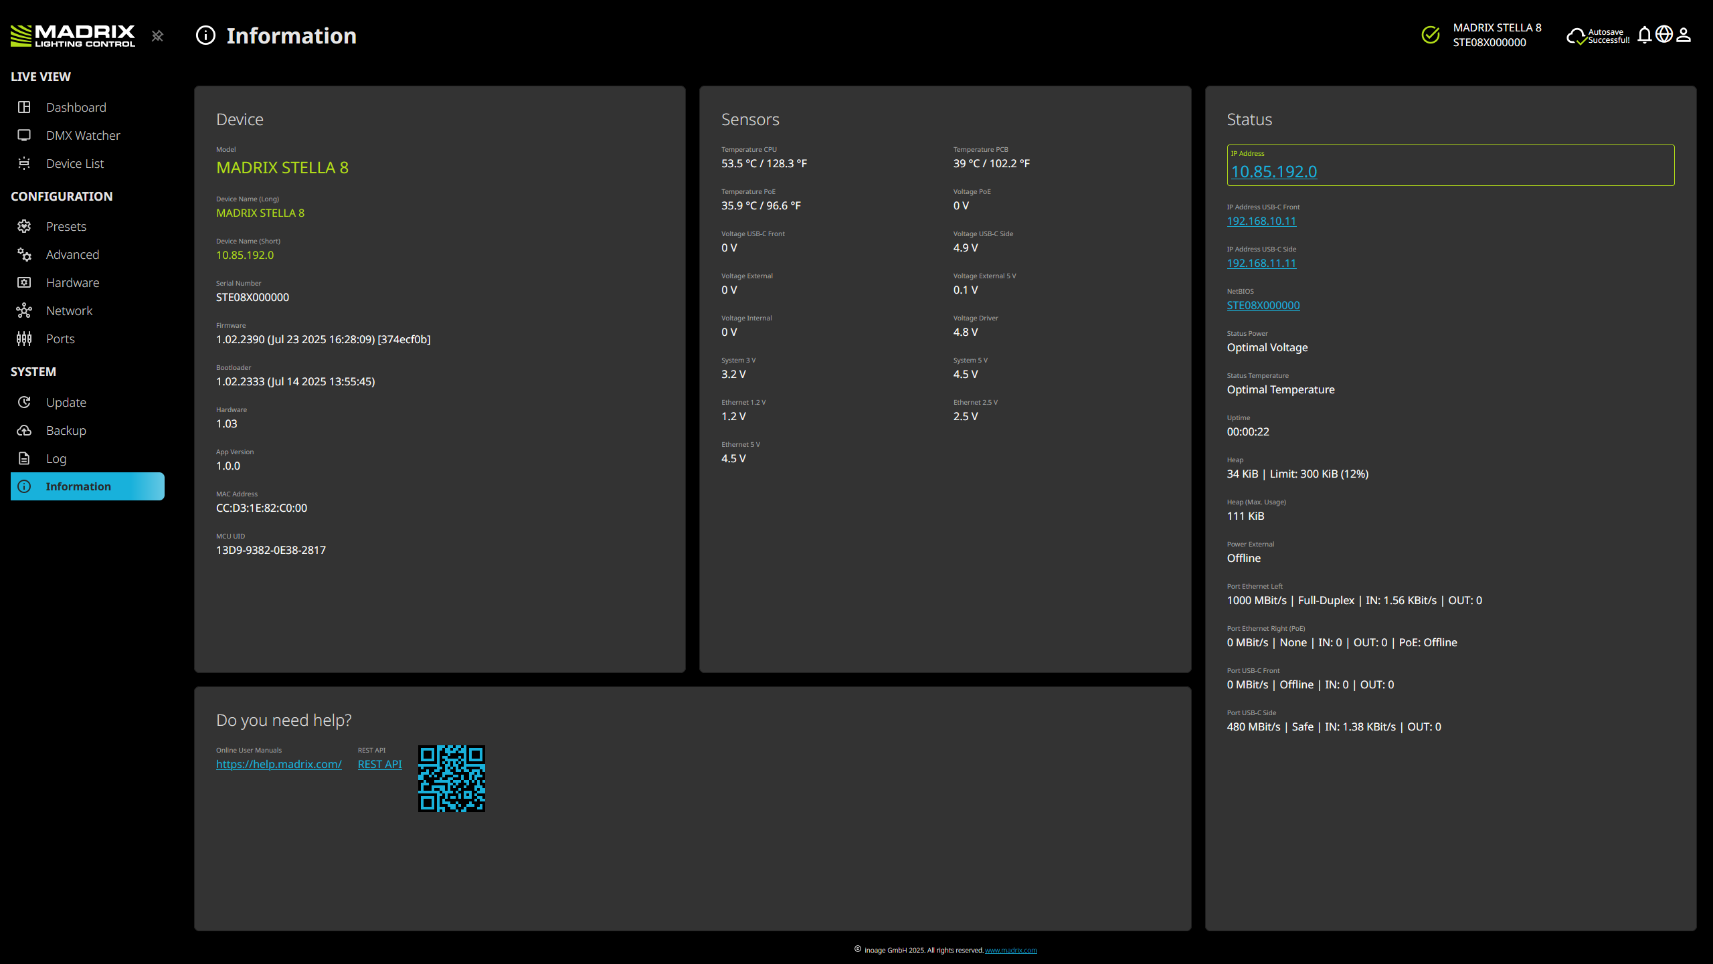
Task: Click NetBIOS link STE08X000000
Action: coord(1263,305)
